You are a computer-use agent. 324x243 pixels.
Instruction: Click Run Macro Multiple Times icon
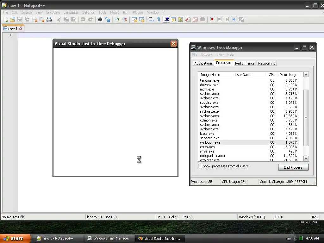point(234,19)
